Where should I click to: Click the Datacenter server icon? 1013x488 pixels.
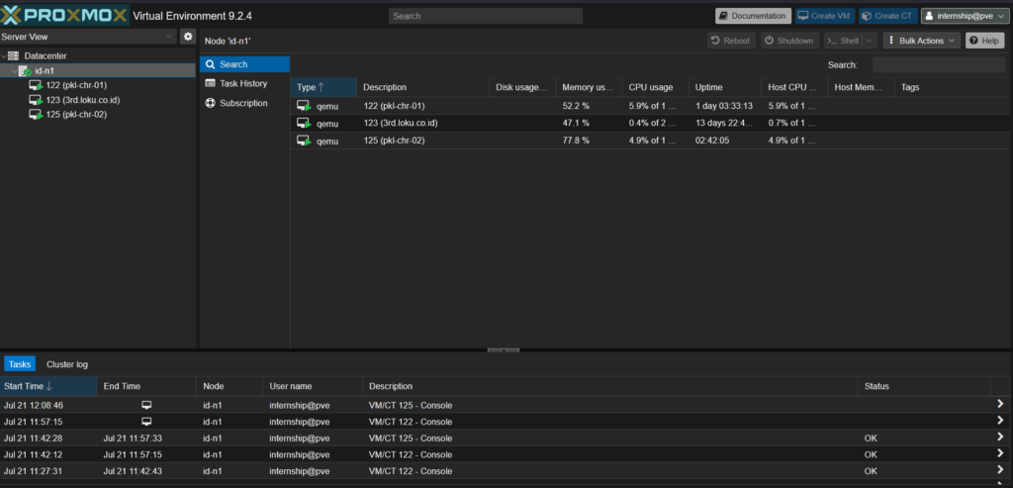pyautogui.click(x=14, y=56)
